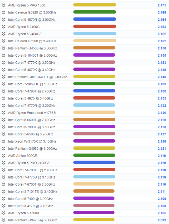Expand the Intel Pentium G3470 row chevron
This screenshot has height=224, width=169.
coord(3,220)
